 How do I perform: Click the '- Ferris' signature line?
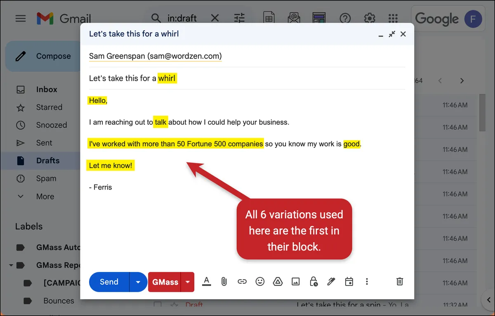click(x=100, y=187)
